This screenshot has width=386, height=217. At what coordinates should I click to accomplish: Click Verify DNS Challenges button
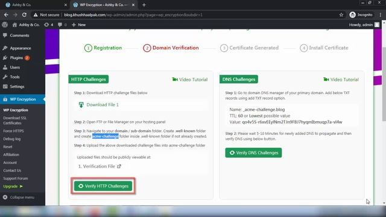click(253, 153)
